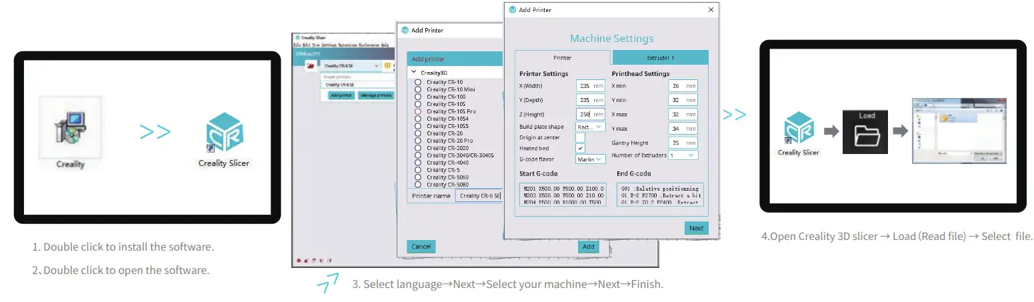Click the Z (Height) field

[x=591, y=115]
